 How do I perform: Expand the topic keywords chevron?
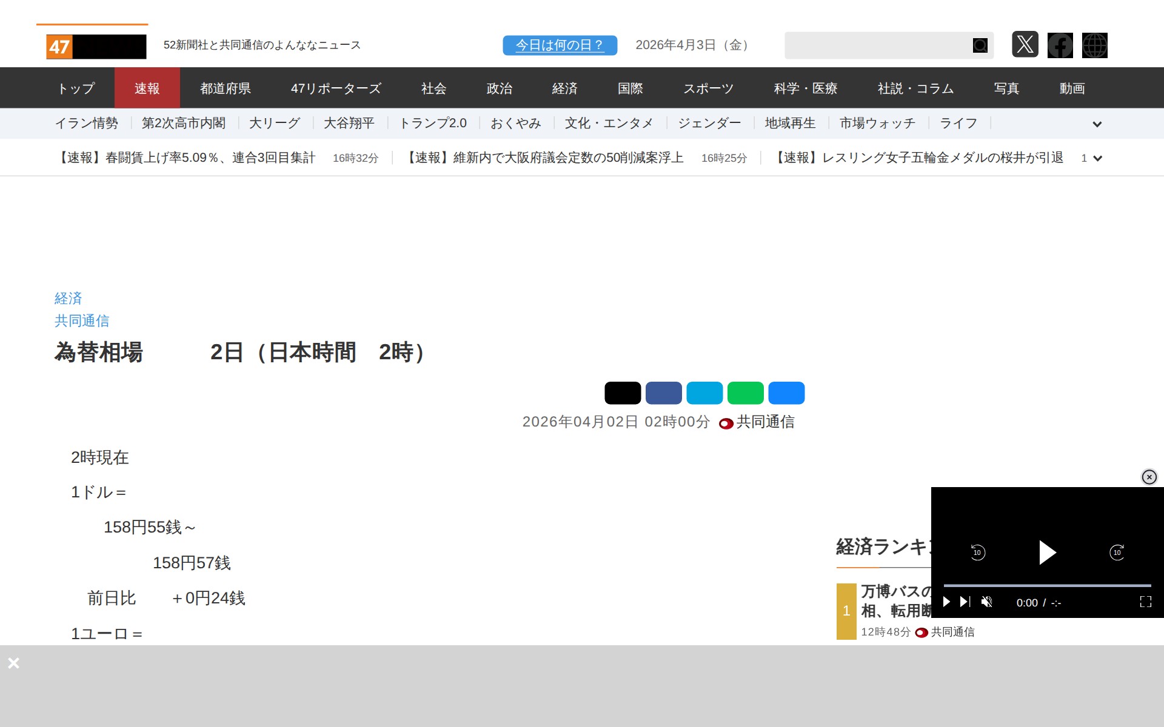[1097, 124]
